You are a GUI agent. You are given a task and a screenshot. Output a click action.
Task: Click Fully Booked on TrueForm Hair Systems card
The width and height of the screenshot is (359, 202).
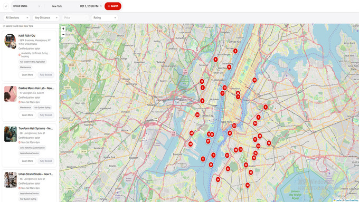(46, 161)
